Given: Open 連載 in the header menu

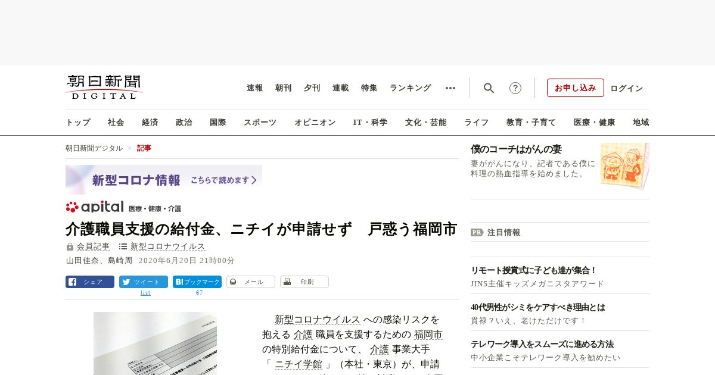Looking at the screenshot, I should [341, 88].
